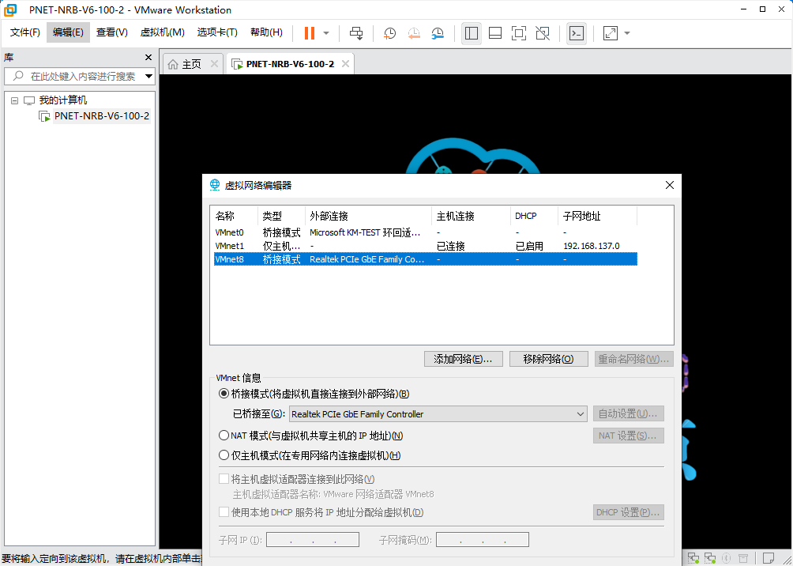Click the 我的计算机 monitor icon
793x566 pixels.
pyautogui.click(x=29, y=100)
